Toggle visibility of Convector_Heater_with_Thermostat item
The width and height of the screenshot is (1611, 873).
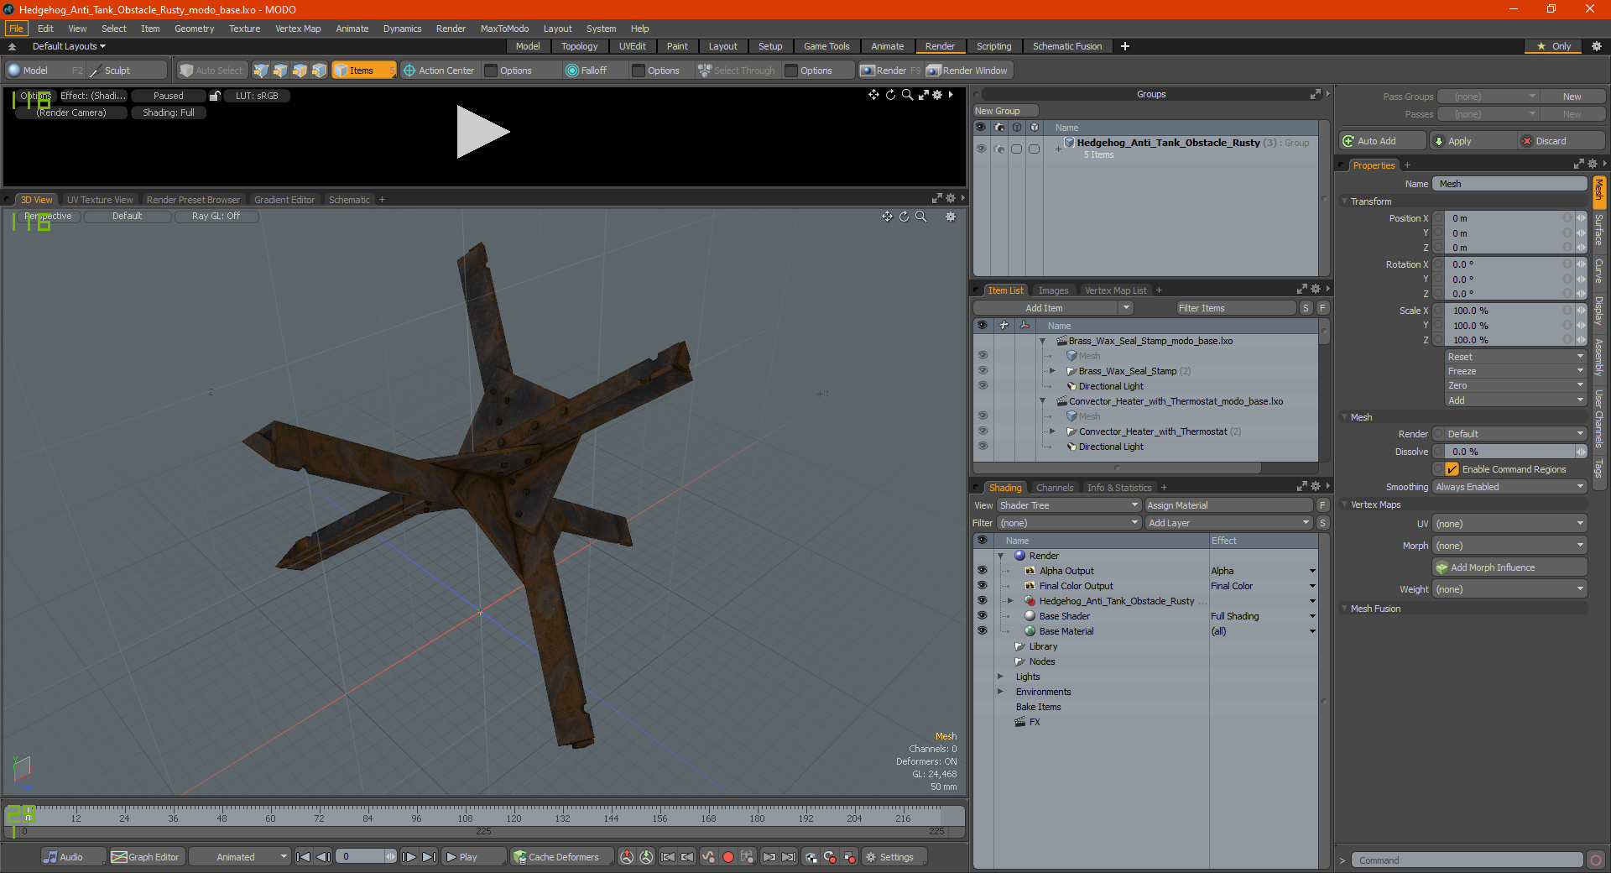click(983, 431)
